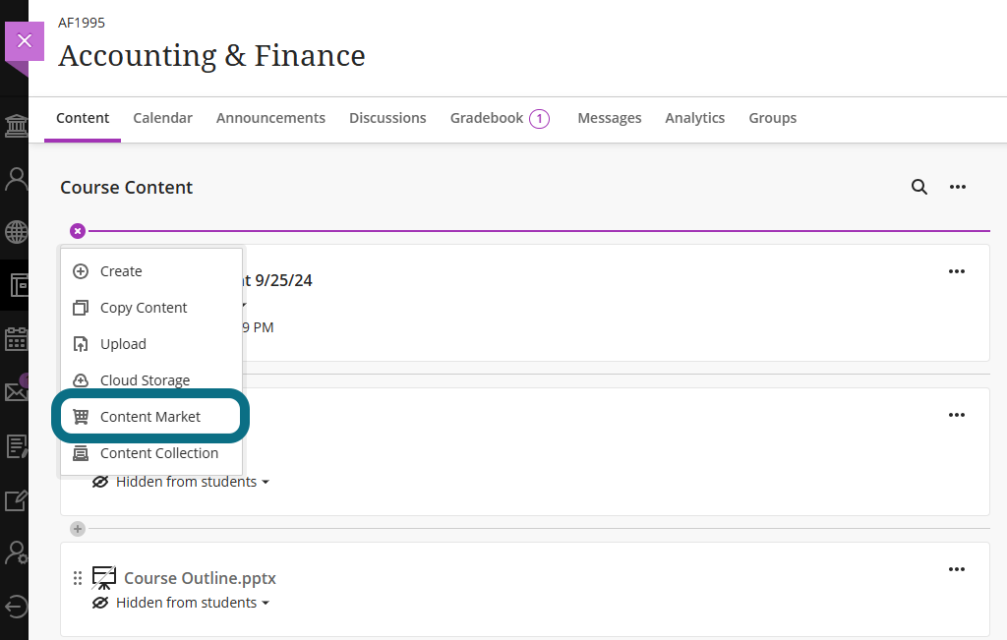The height and width of the screenshot is (640, 1007).
Task: Open the Institution page icon in sidebar
Action: 16,126
